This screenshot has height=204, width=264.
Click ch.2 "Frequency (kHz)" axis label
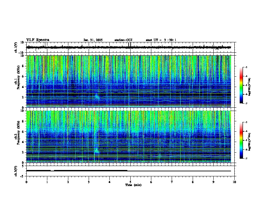point(18,133)
